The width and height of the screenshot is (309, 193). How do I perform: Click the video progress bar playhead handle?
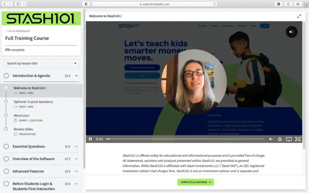(108, 139)
